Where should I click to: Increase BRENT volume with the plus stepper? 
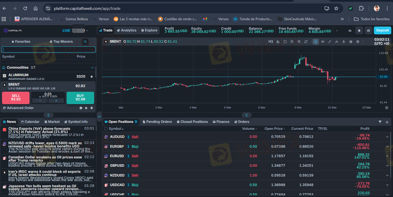click(56, 101)
